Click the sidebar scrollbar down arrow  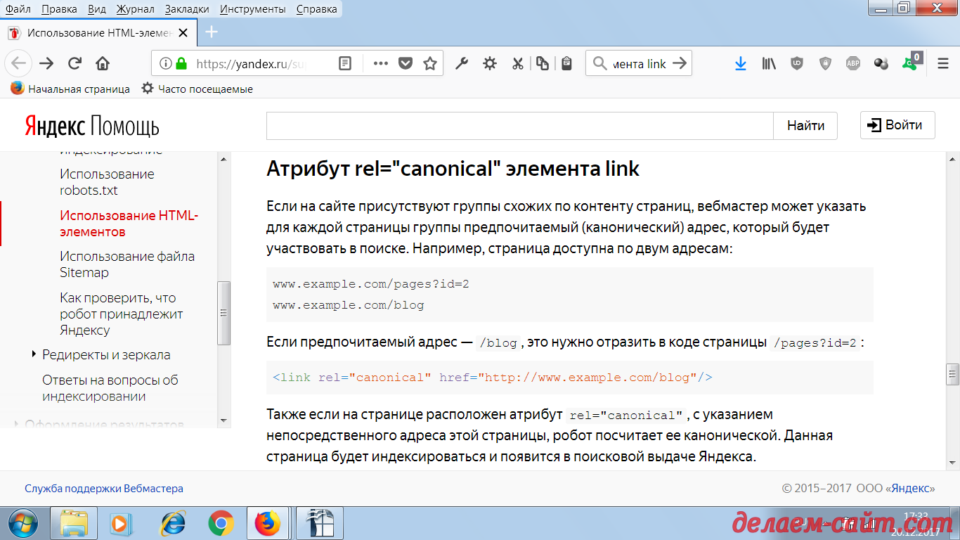tap(223, 420)
